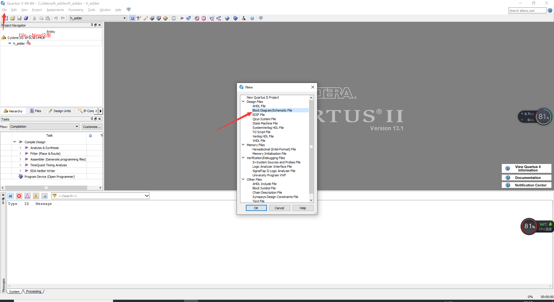Open the File menu

(x=4, y=10)
